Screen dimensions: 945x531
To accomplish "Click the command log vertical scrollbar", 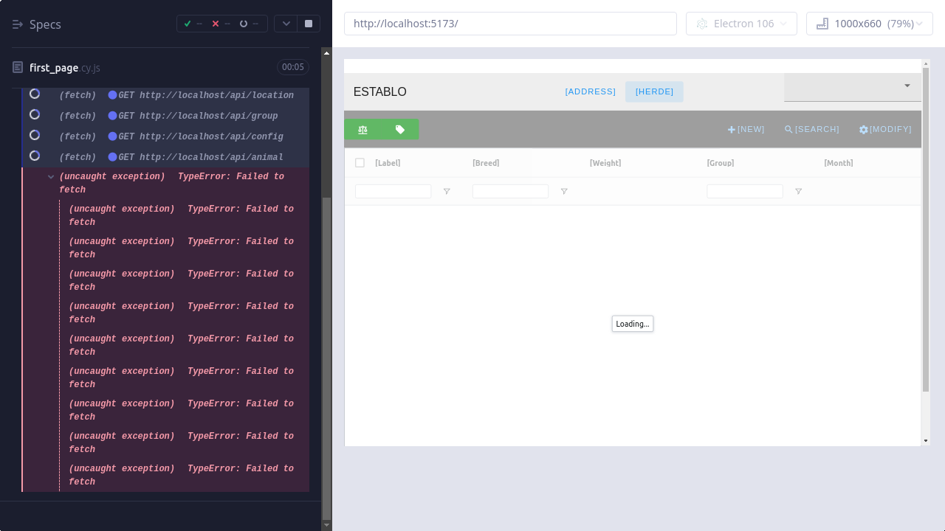I will coord(327,354).
